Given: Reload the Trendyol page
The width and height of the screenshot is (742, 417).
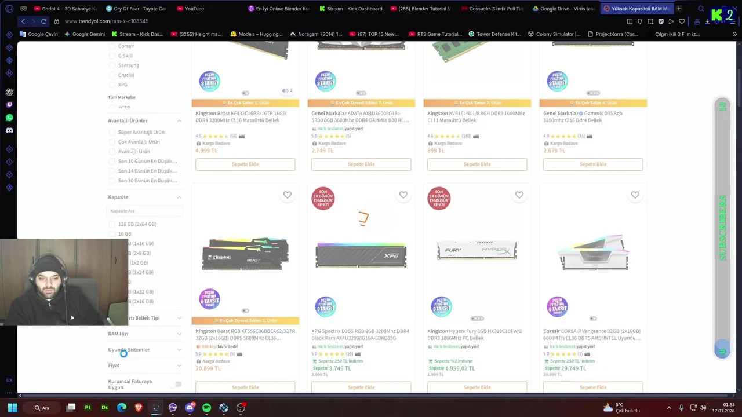Looking at the screenshot, I should click(x=43, y=21).
